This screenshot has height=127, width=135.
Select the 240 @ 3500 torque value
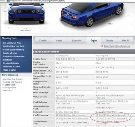pos(62,77)
